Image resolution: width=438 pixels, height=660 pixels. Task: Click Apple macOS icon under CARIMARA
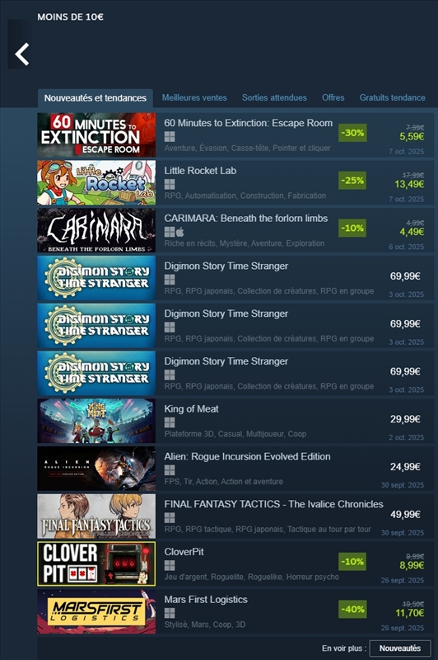pos(180,232)
